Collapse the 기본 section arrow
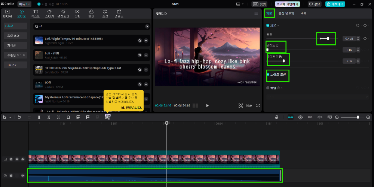 [278, 25]
